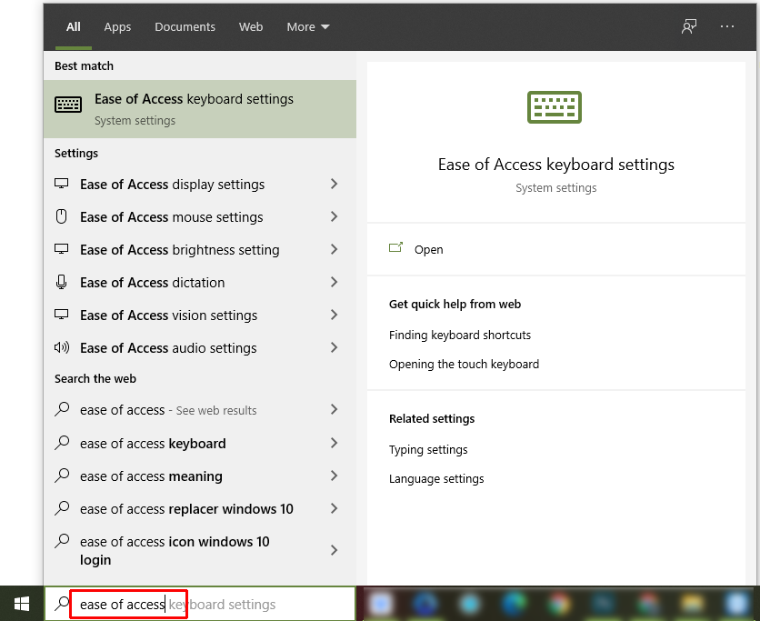Open the three-dots options menu
The width and height of the screenshot is (760, 621).
[x=726, y=27]
